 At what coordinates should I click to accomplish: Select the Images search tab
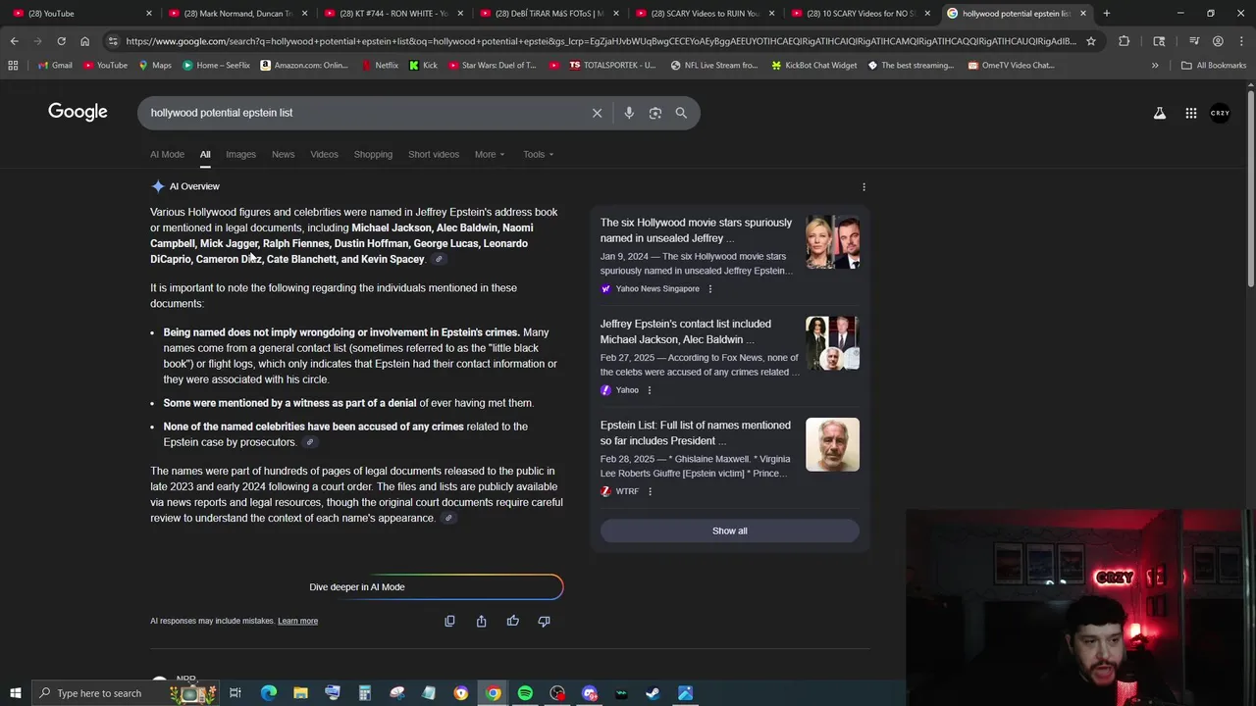pyautogui.click(x=240, y=154)
